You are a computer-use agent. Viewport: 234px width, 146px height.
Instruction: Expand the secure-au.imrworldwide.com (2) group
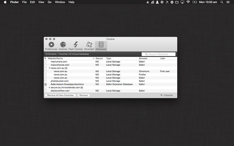click(x=49, y=87)
